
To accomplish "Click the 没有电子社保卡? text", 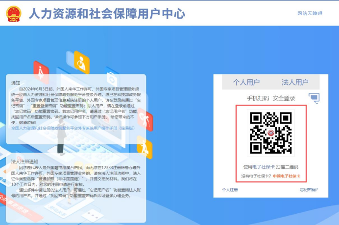I will tap(256, 176).
